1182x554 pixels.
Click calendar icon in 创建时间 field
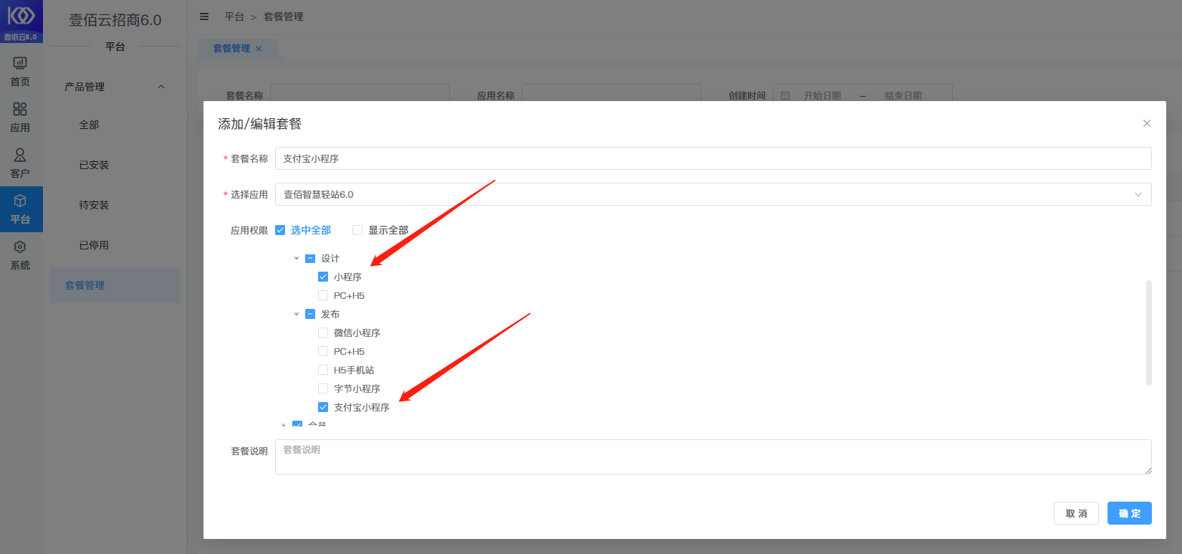tap(785, 95)
